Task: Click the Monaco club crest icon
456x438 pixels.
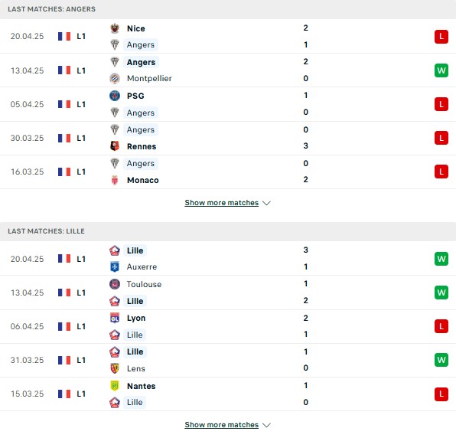Action: tap(115, 180)
